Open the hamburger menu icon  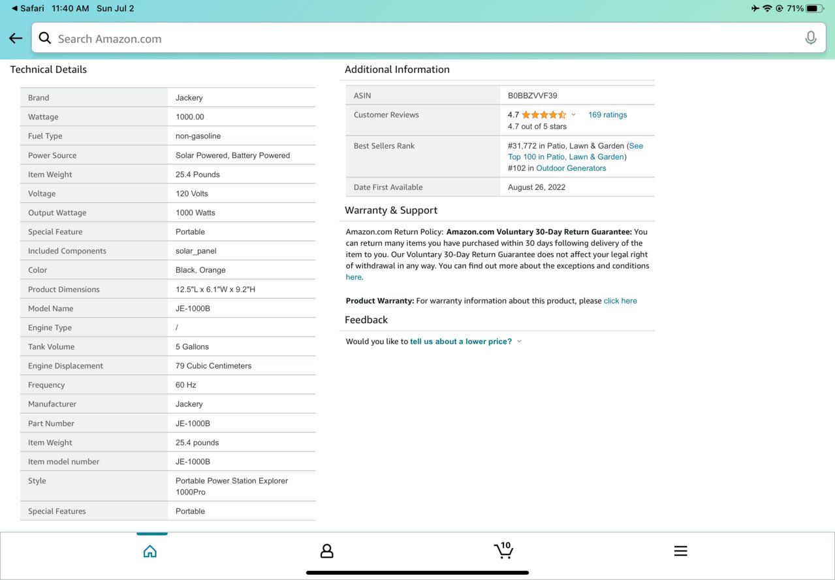(680, 551)
